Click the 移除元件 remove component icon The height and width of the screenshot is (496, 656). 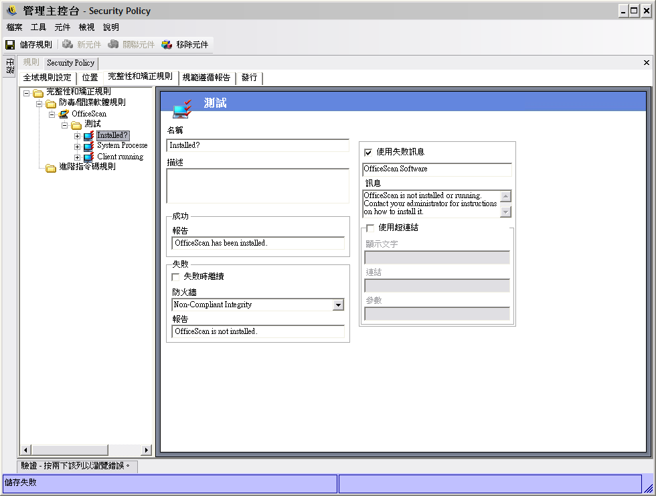point(167,44)
